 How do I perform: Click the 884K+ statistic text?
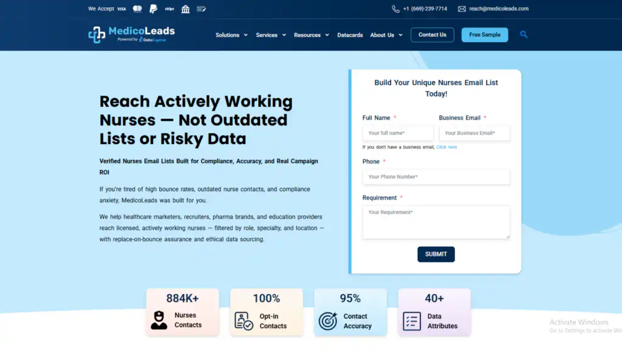[x=182, y=298]
